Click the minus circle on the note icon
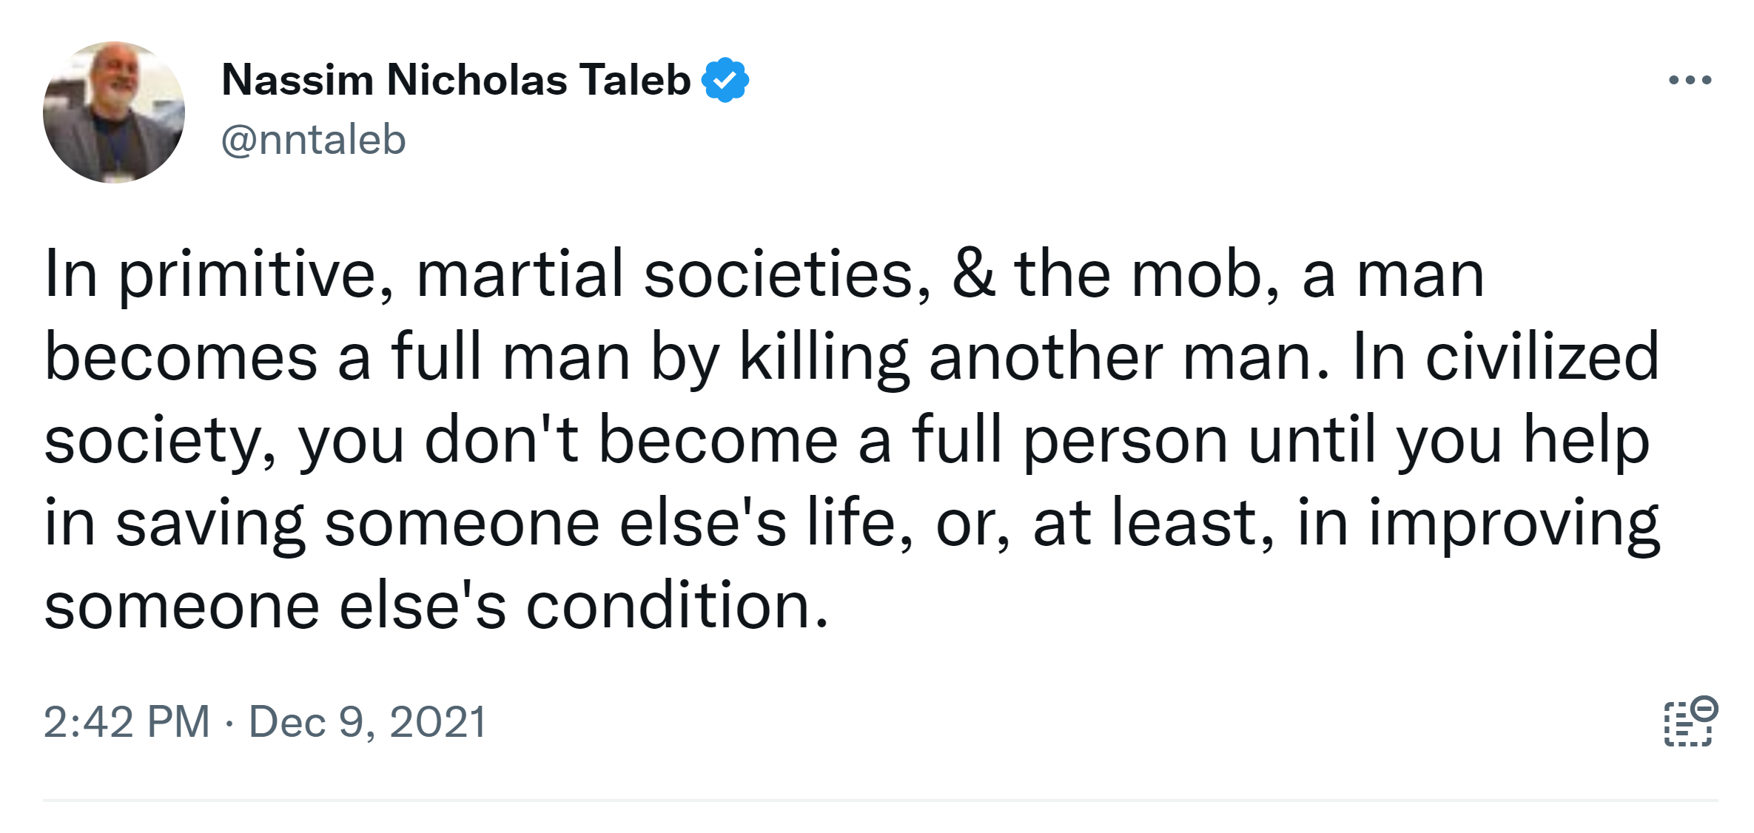 (x=1704, y=709)
